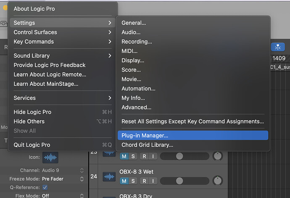This screenshot has height=198, width=290.
Task: Expand Sound Library submenu arrow
Action: [x=110, y=55]
